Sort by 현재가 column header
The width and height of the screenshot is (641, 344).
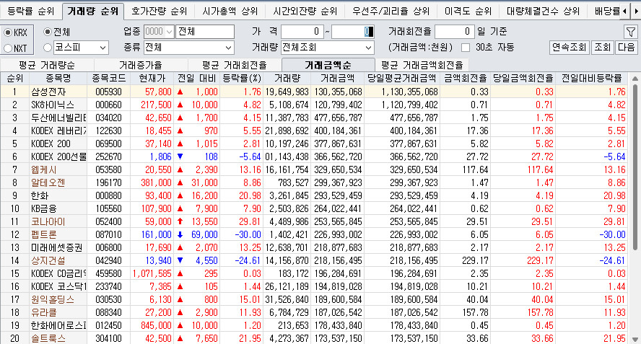pos(152,78)
